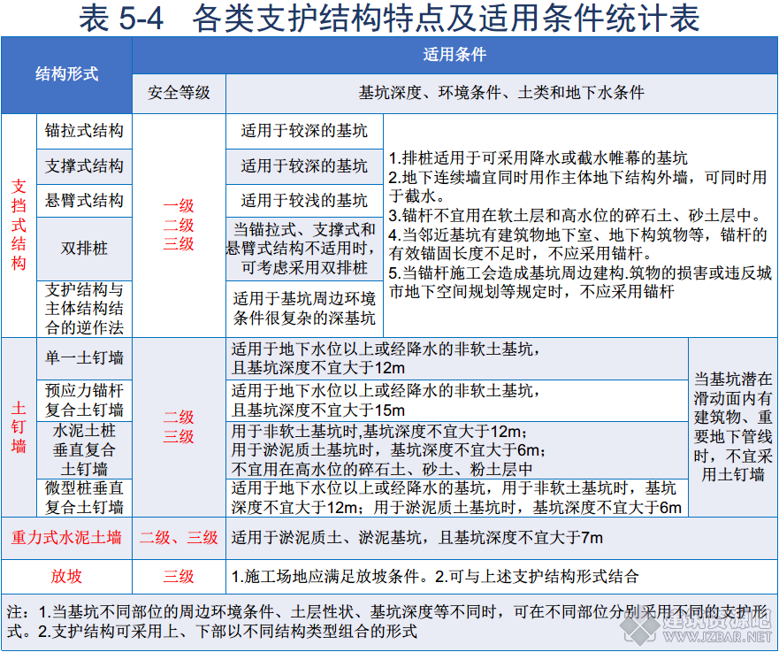Screen dimensions: 779x652
Task: Click the 基坑深度、环境条件、土类和地下水条件 header
Action: 501,94
